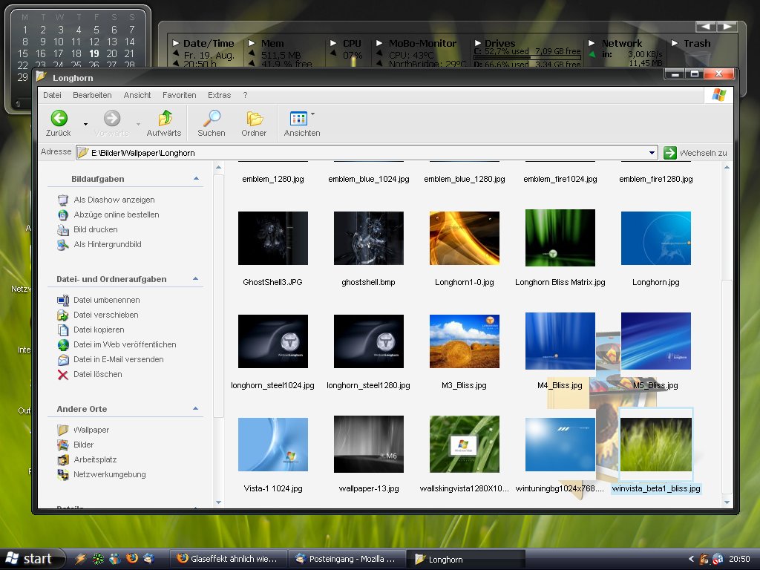Click the Ansichten views icon
The image size is (760, 570).
tap(298, 118)
